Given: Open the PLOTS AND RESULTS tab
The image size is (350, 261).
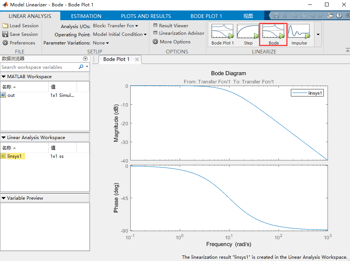Looking at the screenshot, I should tap(146, 16).
